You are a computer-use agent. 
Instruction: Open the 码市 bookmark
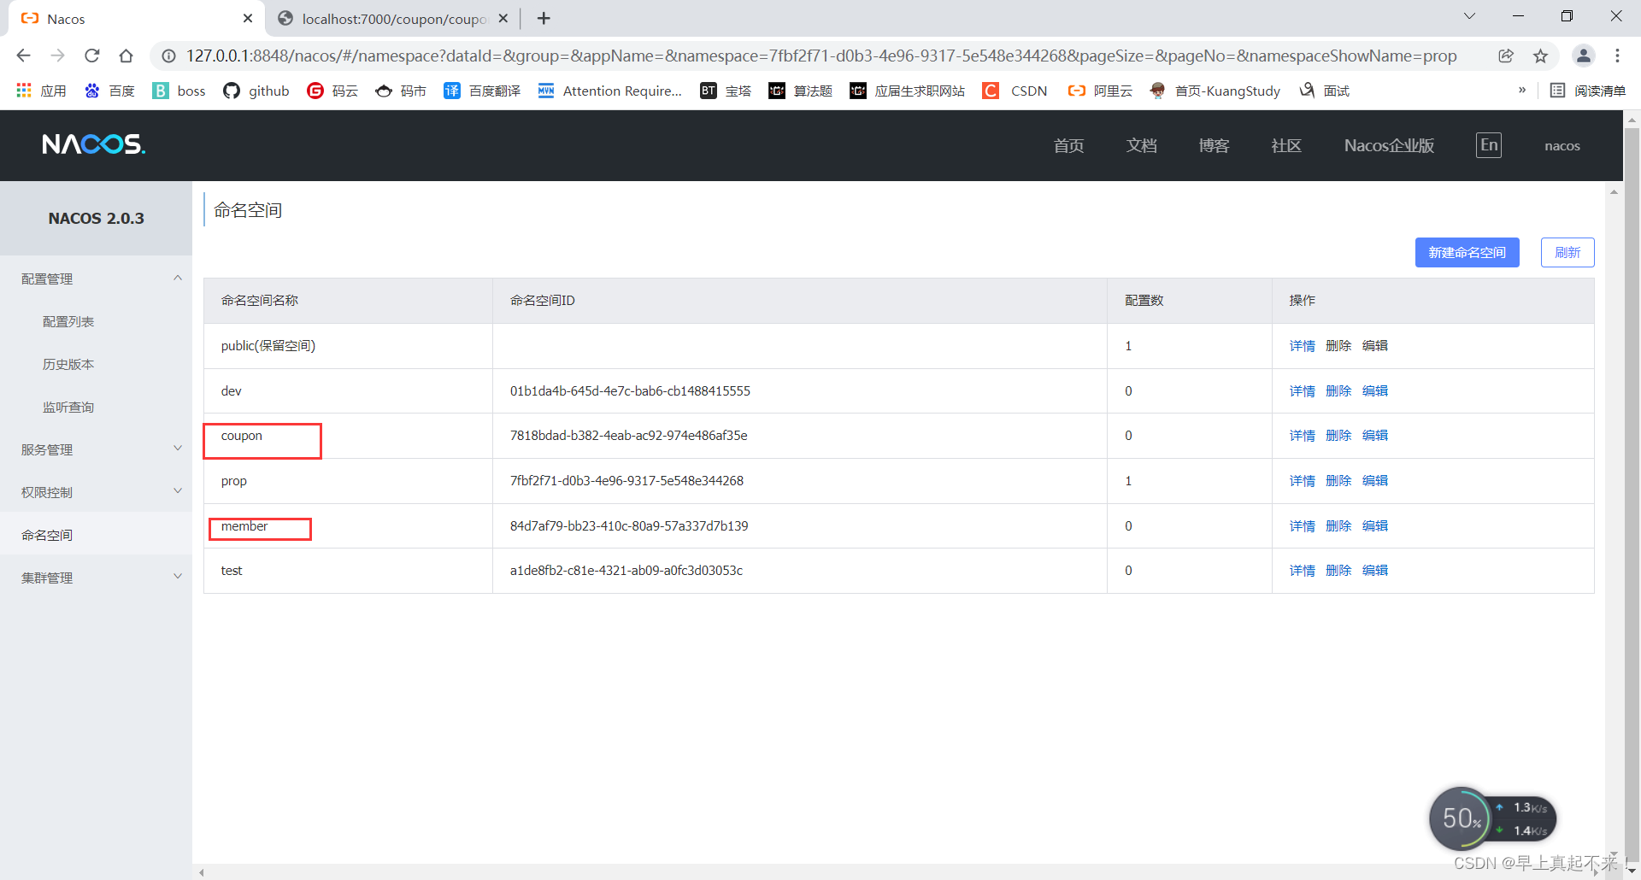(401, 91)
